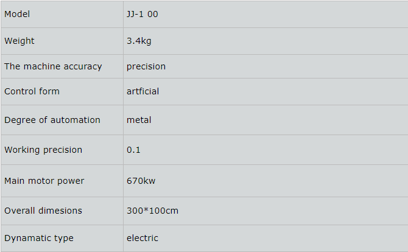Select the artficial value text
This screenshot has width=408, height=252.
coord(143,91)
